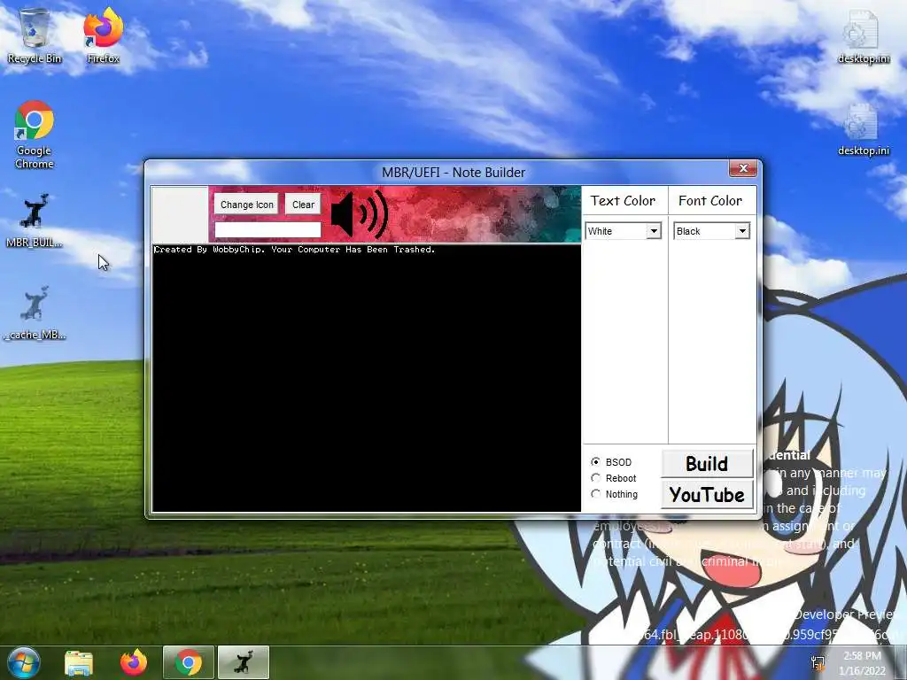
Task: Click the Font Color heading label
Action: pos(710,201)
